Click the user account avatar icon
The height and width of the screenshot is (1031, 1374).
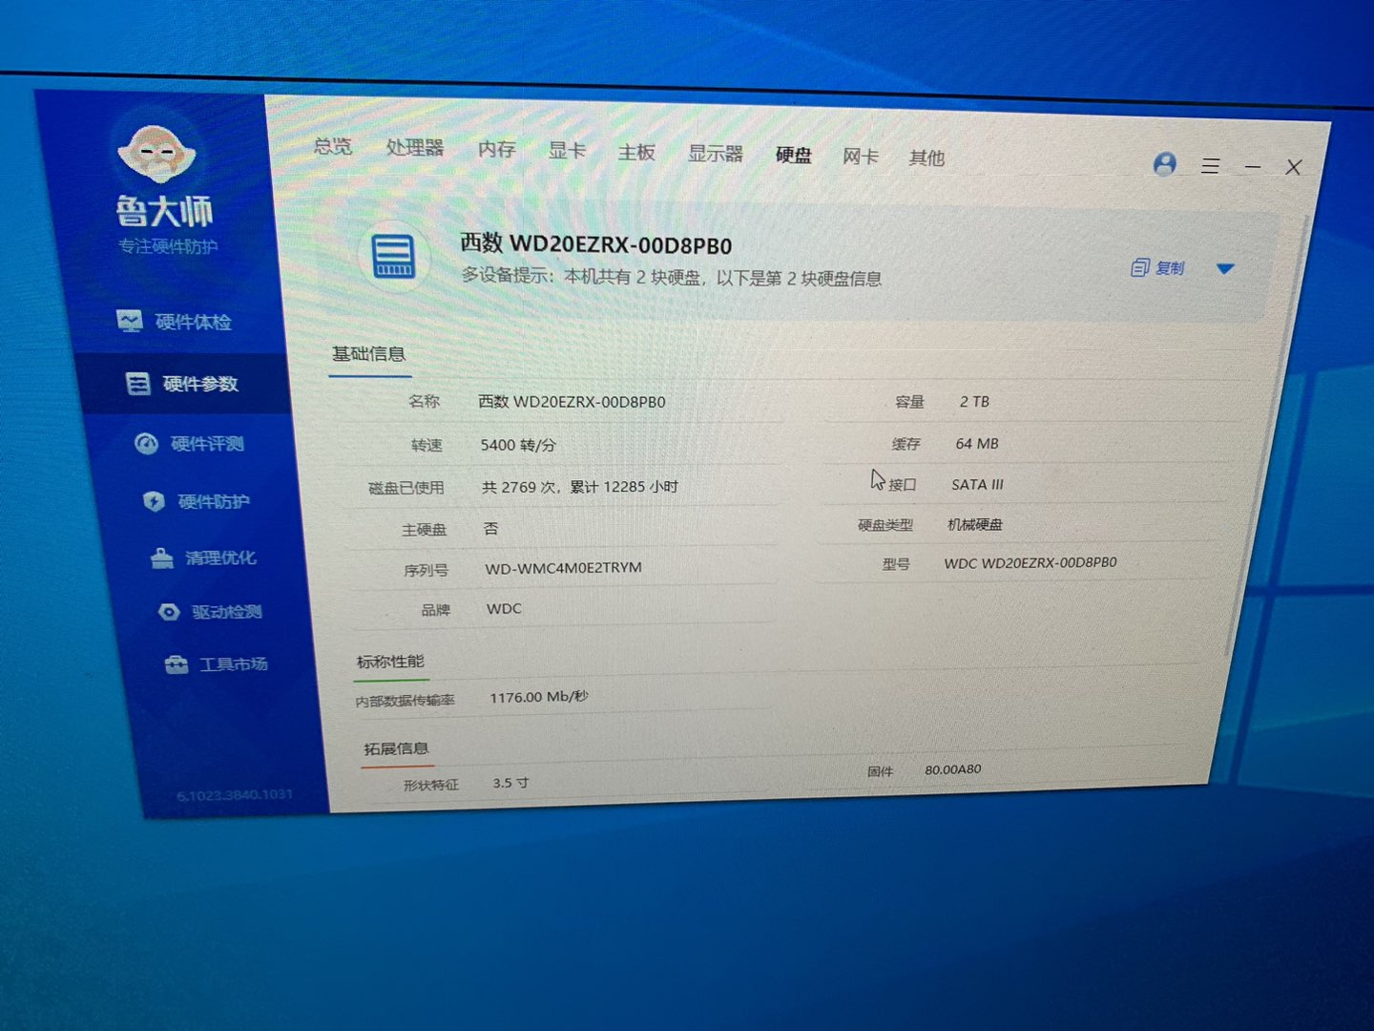point(1164,164)
